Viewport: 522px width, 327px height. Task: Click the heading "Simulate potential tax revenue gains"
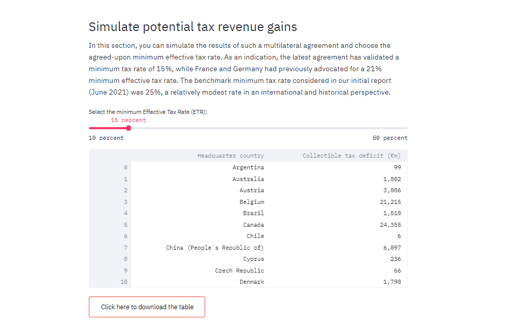coord(193,26)
